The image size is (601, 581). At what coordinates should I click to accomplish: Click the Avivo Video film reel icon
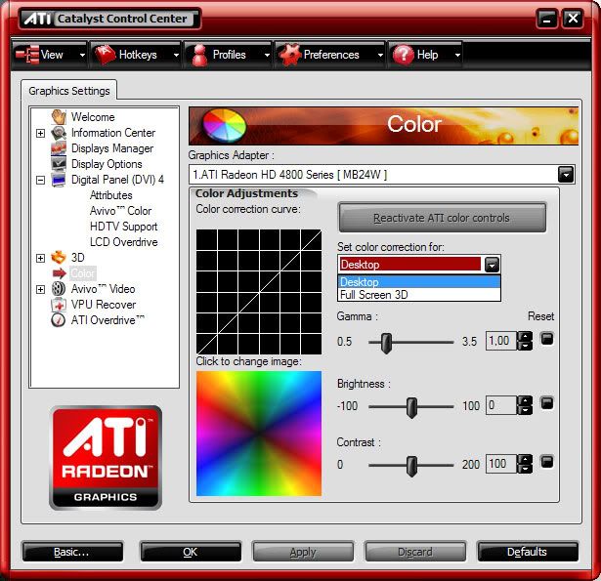[59, 289]
